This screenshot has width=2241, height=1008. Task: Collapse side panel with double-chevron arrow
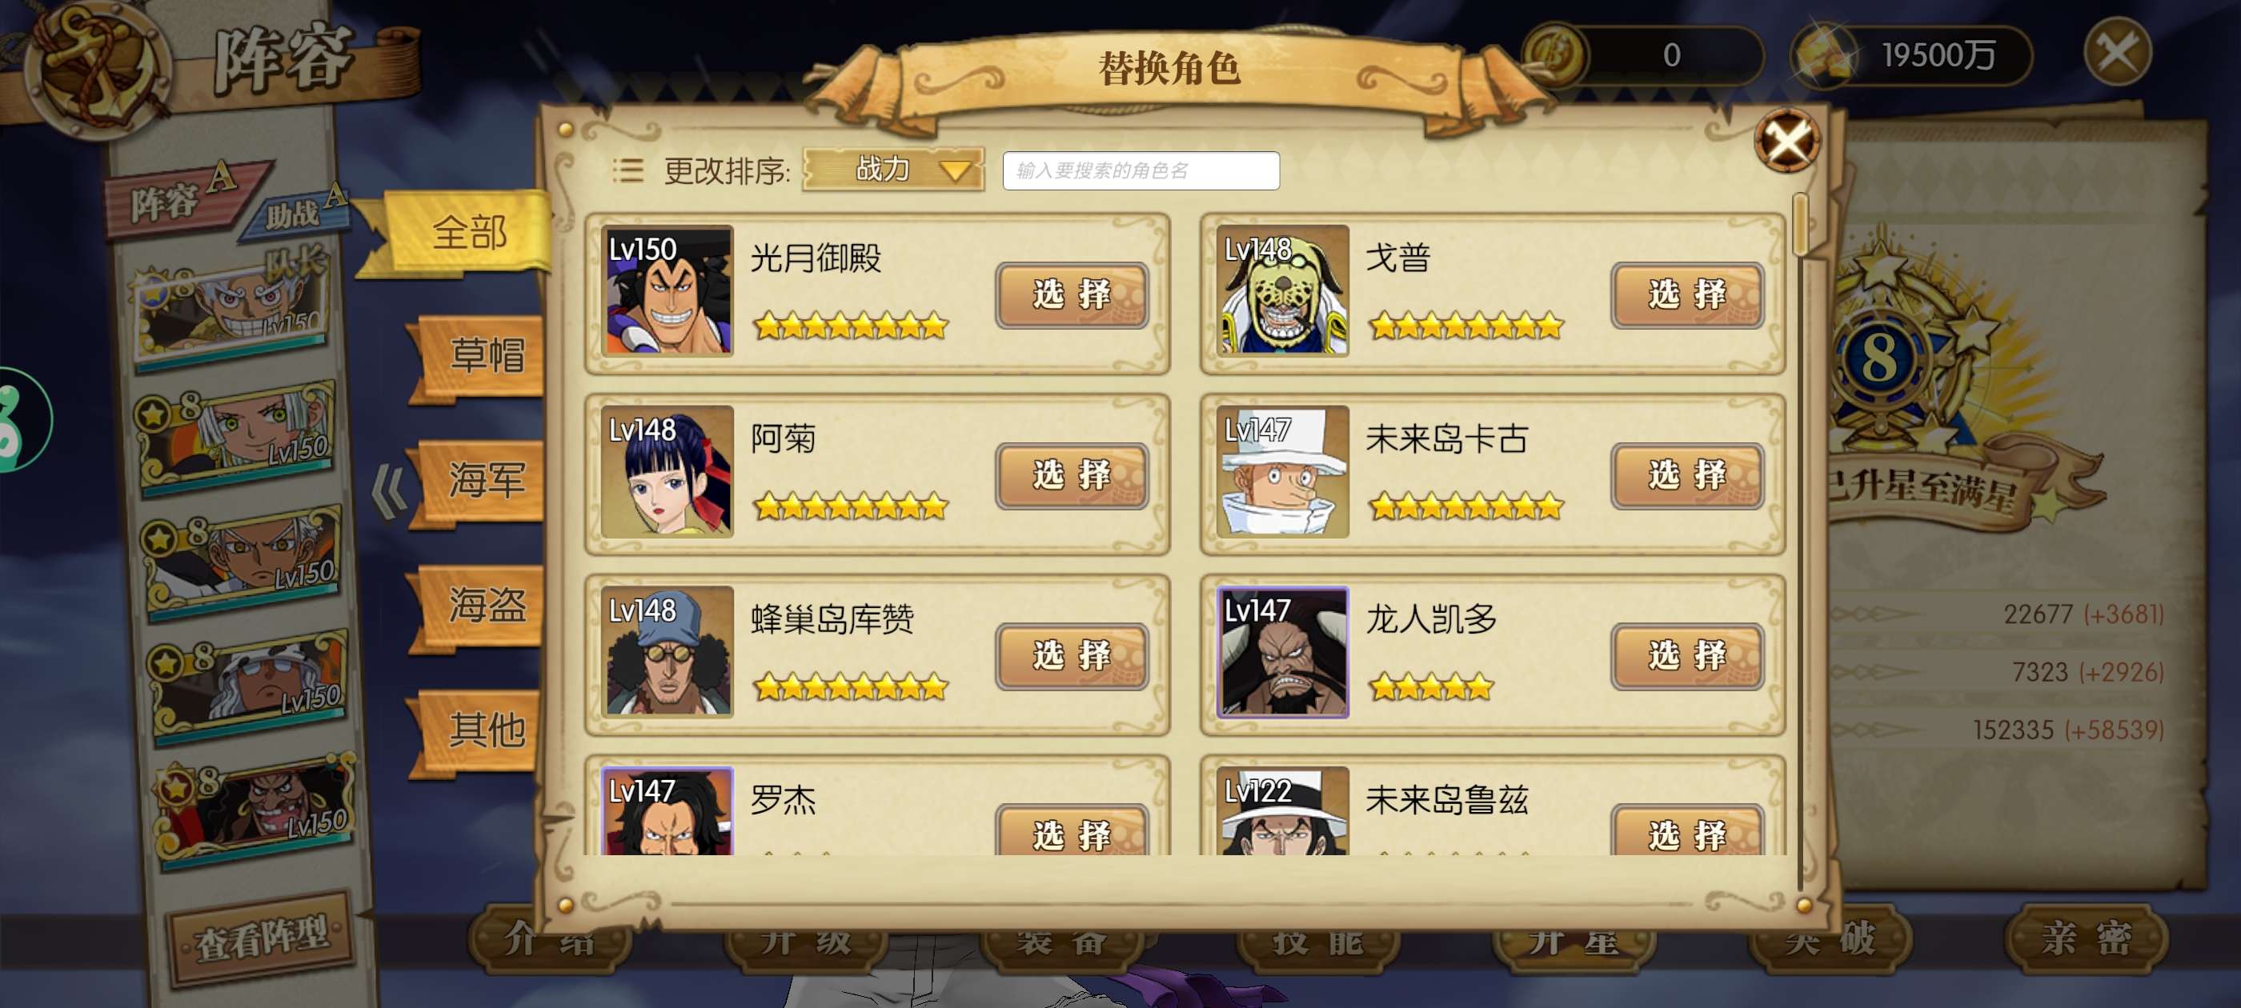point(388,491)
